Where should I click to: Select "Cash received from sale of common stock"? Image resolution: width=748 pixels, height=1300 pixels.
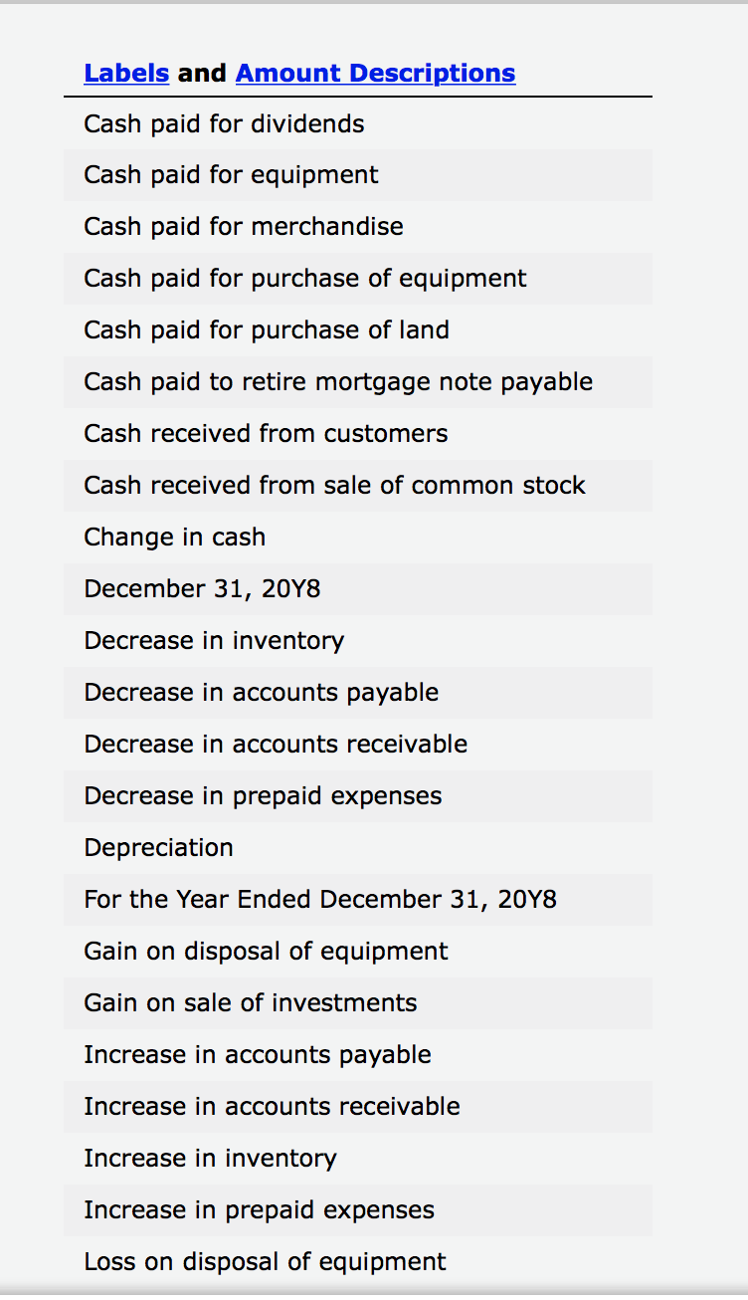[x=333, y=485]
